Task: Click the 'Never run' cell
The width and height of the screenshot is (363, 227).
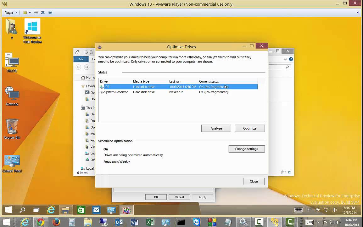Action: click(176, 92)
